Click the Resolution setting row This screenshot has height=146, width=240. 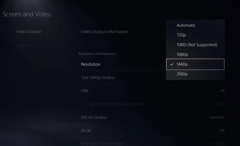pyautogui.click(x=91, y=64)
